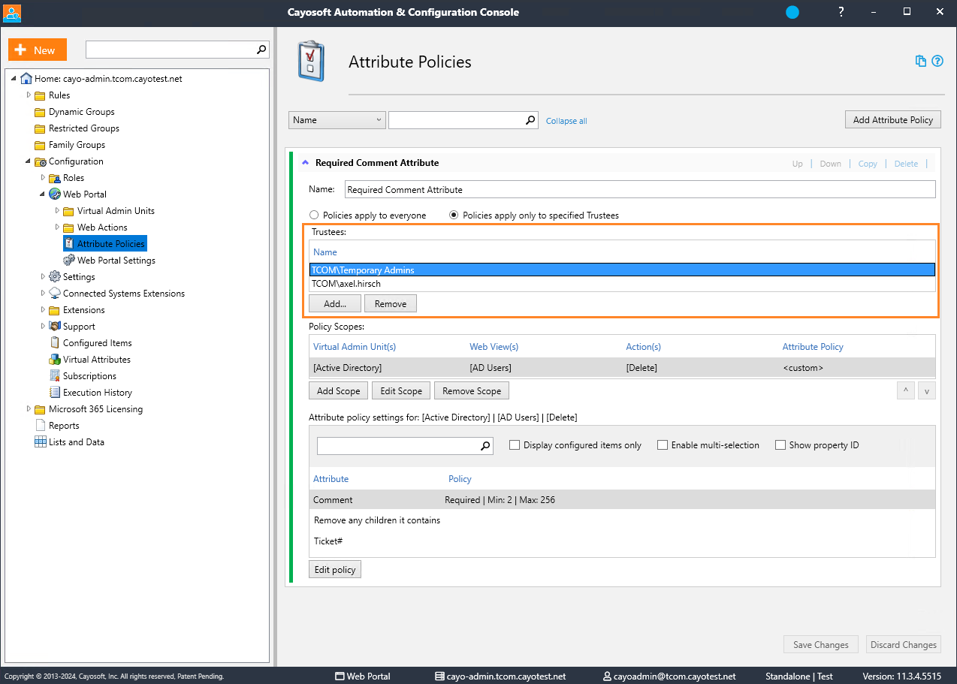
Task: Open the Home cayo-admin node icon
Action: coord(26,78)
